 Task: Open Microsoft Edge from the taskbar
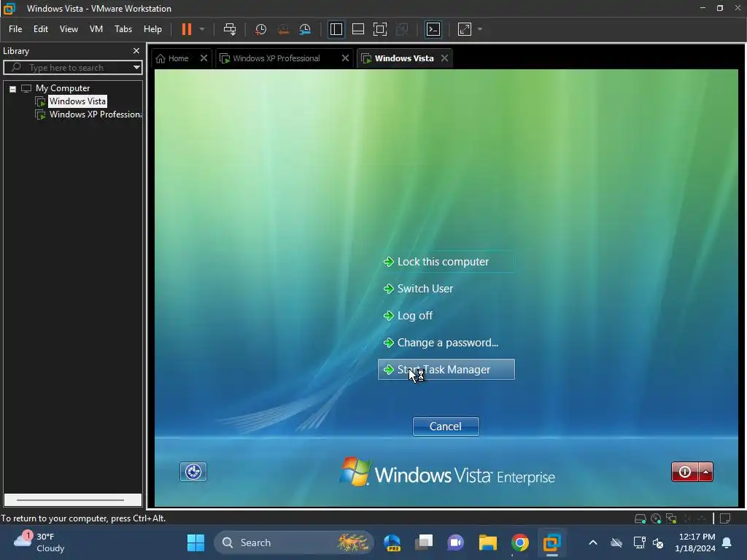point(392,542)
